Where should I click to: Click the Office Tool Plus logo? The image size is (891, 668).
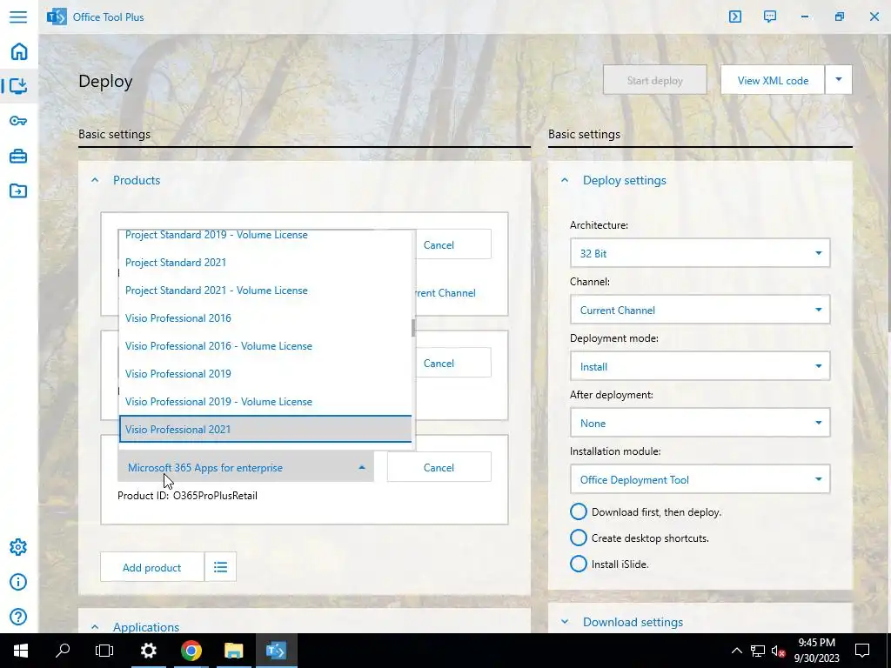pyautogui.click(x=57, y=17)
